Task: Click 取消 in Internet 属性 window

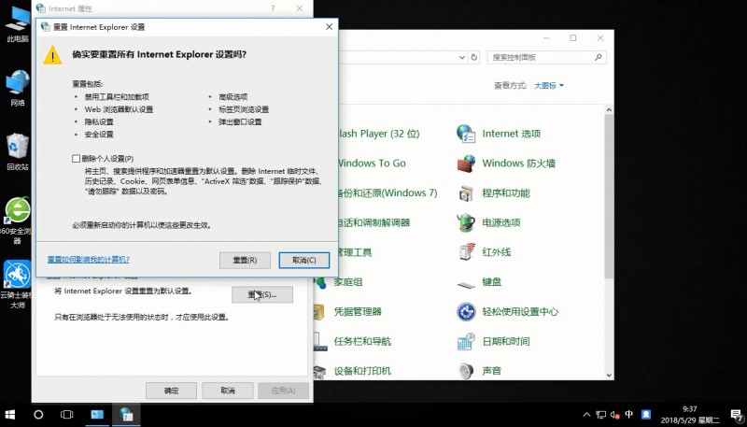Action: click(x=227, y=391)
